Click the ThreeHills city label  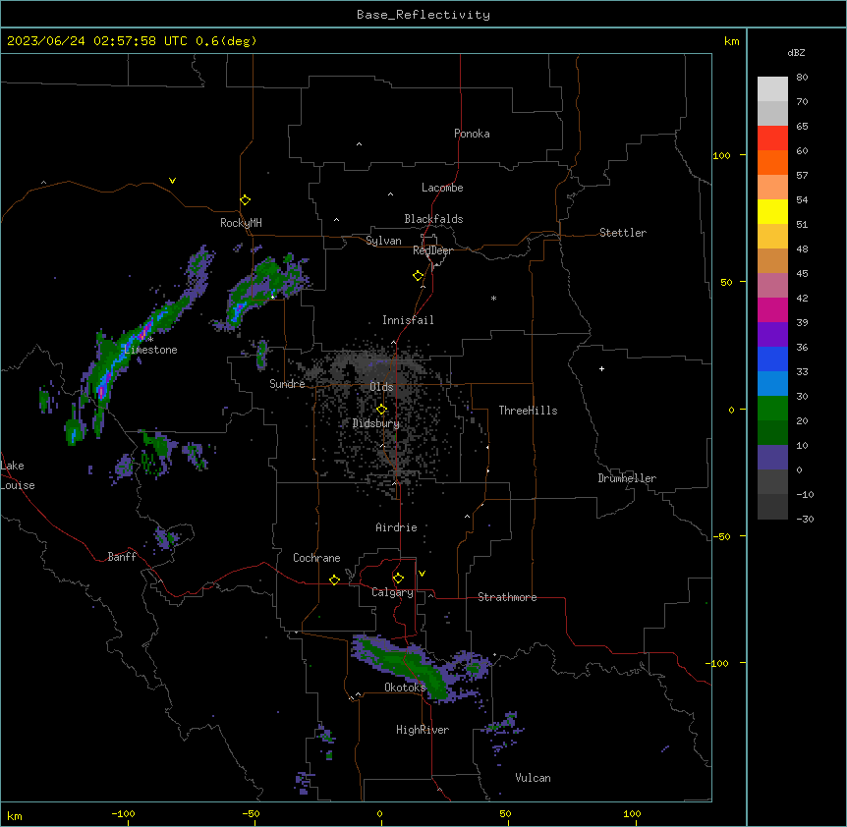528,411
